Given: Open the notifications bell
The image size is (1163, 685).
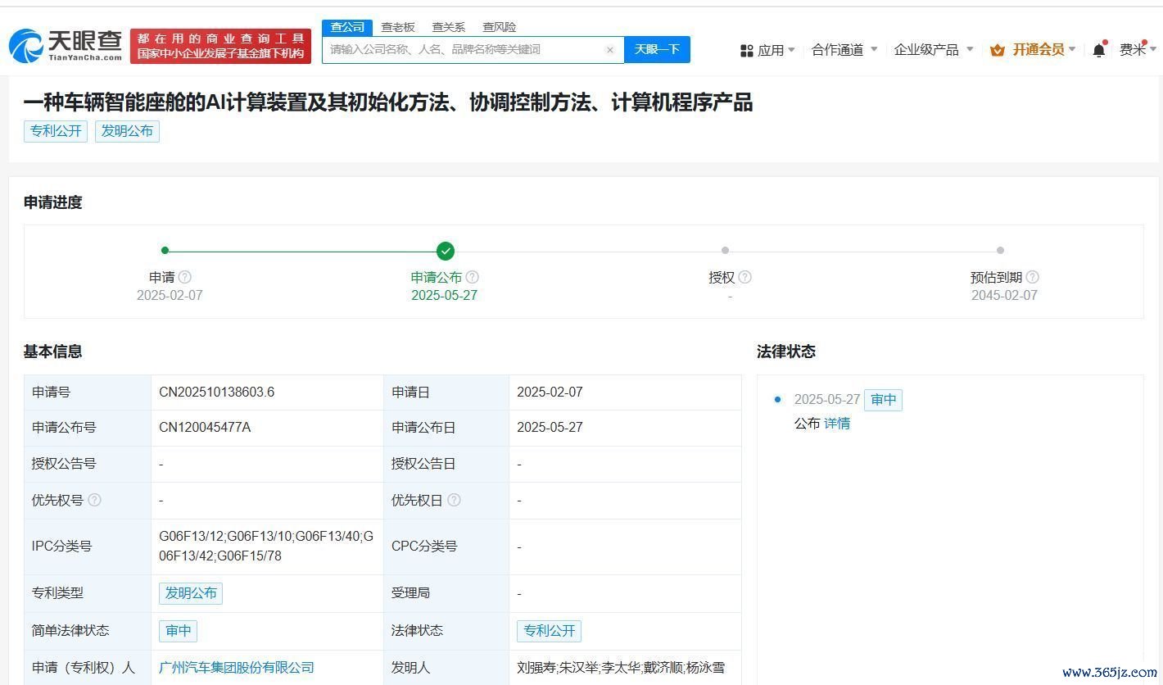Looking at the screenshot, I should 1099,50.
